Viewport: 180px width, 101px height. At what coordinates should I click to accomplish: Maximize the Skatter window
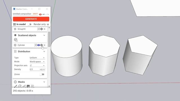click(39, 9)
